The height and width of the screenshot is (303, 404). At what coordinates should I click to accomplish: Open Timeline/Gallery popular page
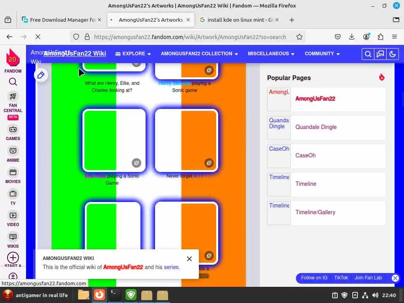pos(315,212)
